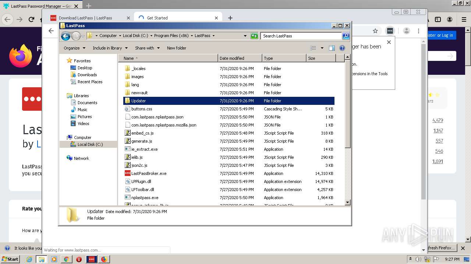Select Desktop in Favorites sidebar

click(85, 68)
